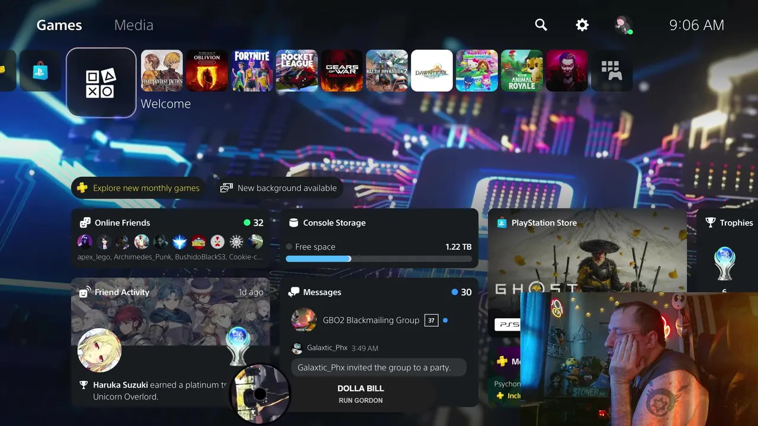This screenshot has width=758, height=426.
Task: Open Settings via the gear icon
Action: click(x=582, y=25)
